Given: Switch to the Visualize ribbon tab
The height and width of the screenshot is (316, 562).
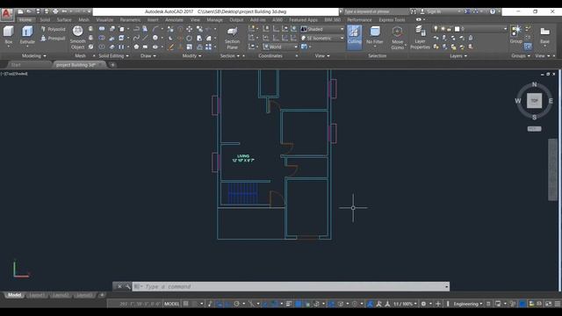Looking at the screenshot, I should [104, 19].
